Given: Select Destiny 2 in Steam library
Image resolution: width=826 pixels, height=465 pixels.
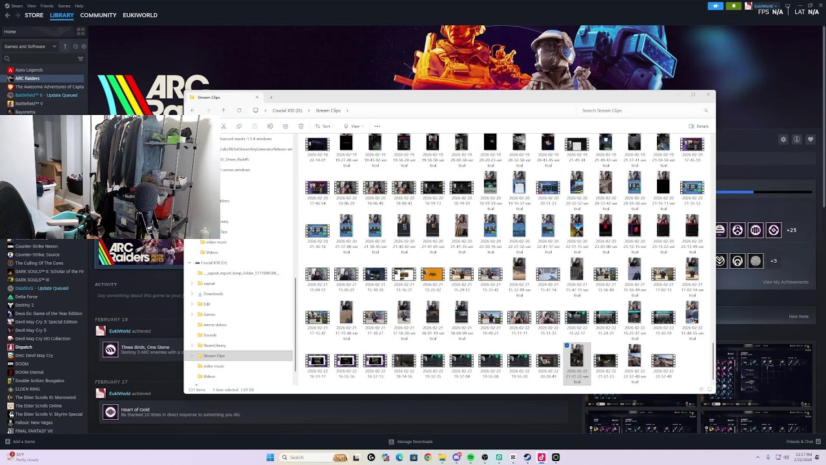Looking at the screenshot, I should 25,305.
